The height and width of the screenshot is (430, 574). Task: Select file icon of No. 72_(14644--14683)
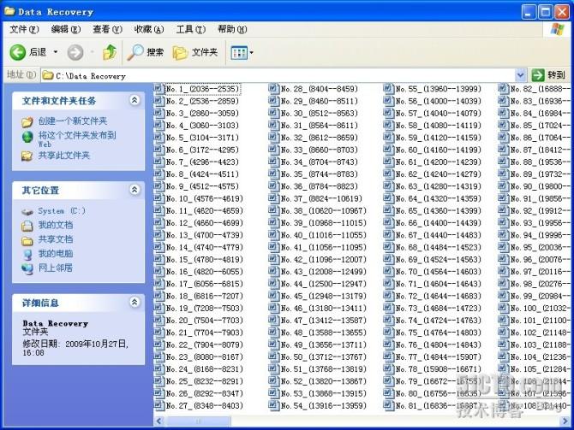[388, 296]
